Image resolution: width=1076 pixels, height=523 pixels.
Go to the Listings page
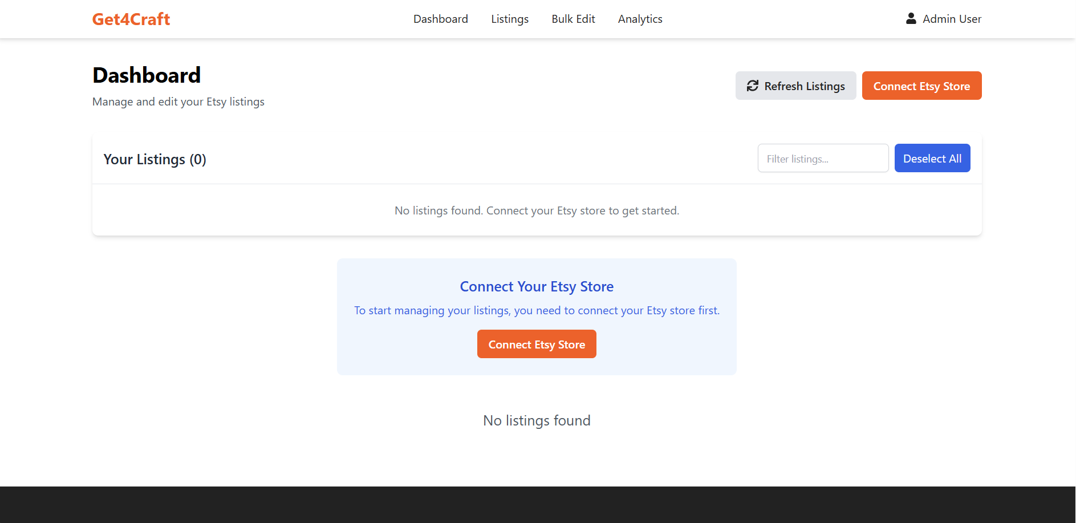click(x=510, y=19)
